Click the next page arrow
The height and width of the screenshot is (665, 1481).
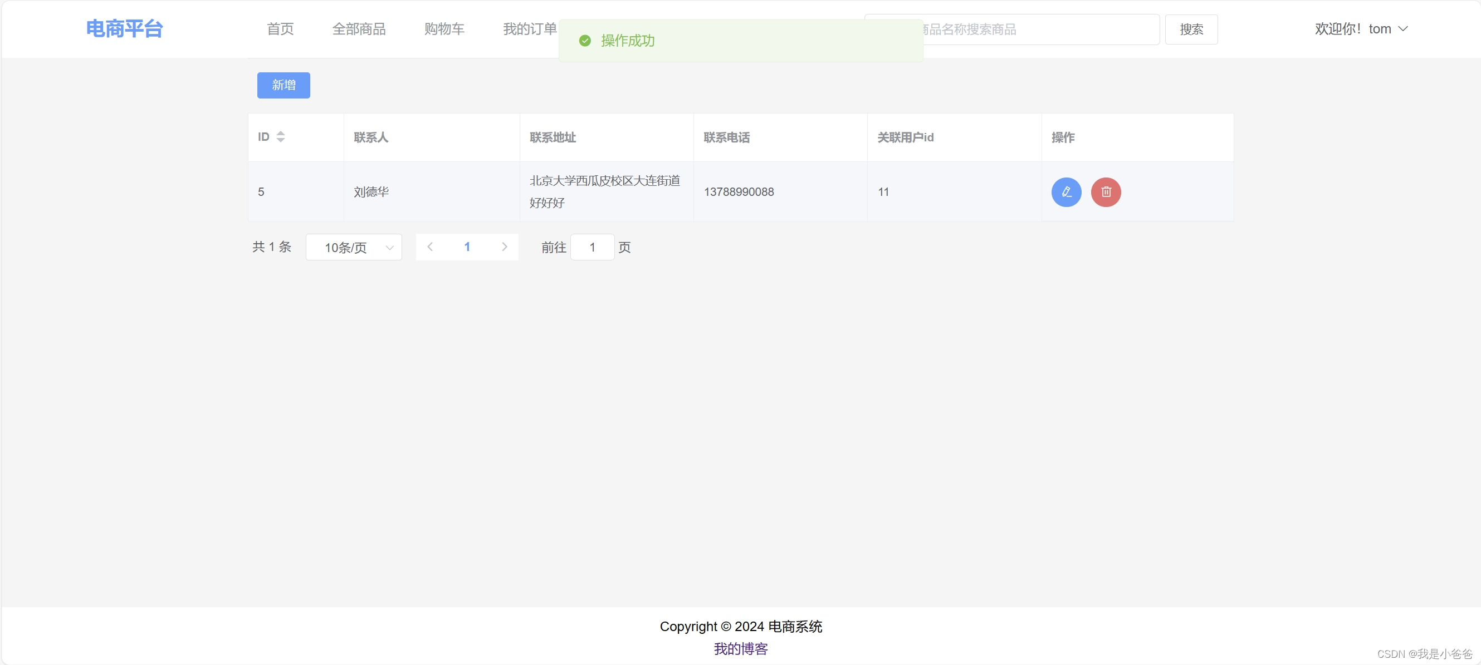(x=504, y=247)
